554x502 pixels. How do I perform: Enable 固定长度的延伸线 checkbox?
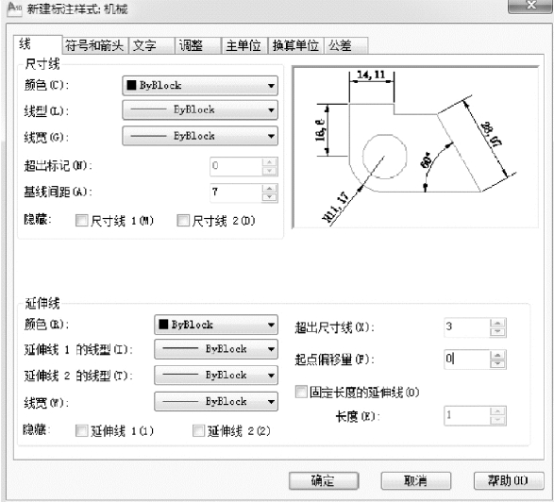coord(301,392)
